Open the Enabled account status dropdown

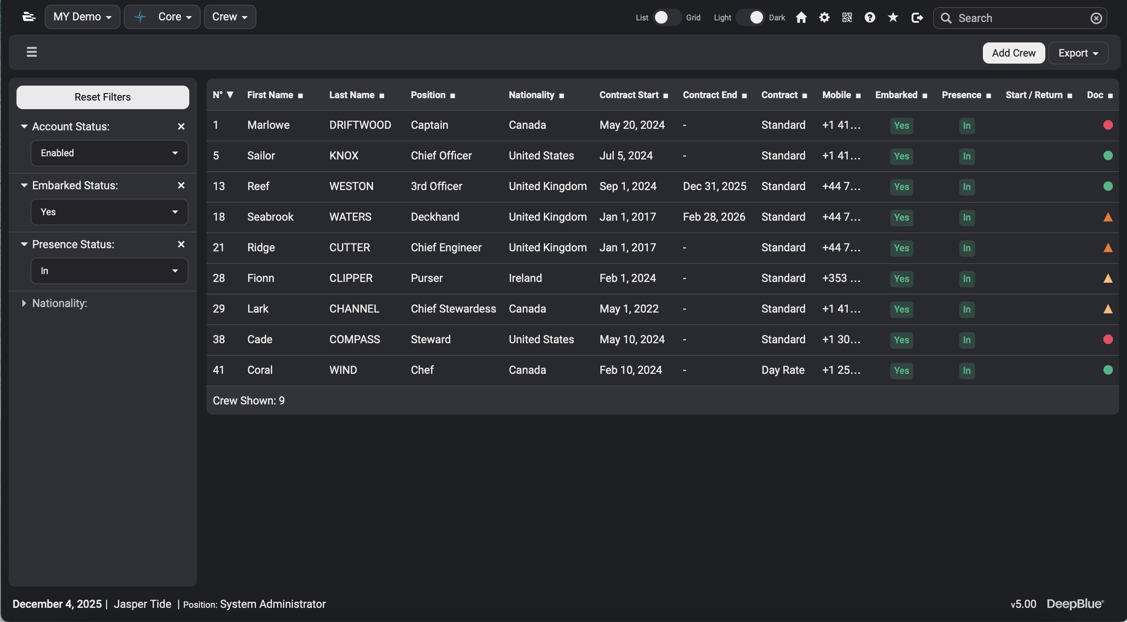point(109,153)
